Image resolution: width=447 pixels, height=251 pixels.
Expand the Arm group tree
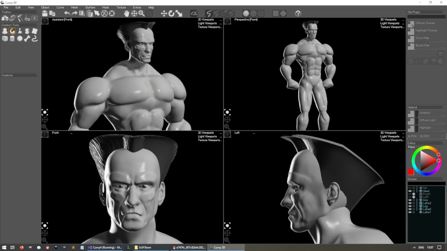417,200
